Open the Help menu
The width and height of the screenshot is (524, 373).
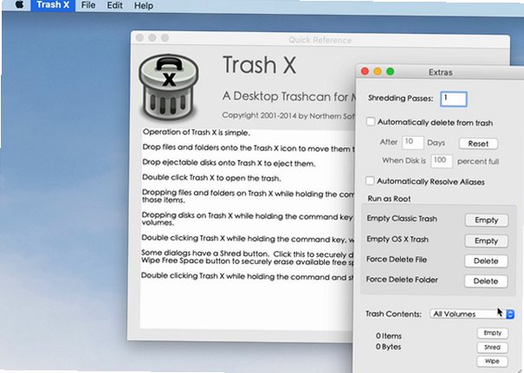pos(144,6)
